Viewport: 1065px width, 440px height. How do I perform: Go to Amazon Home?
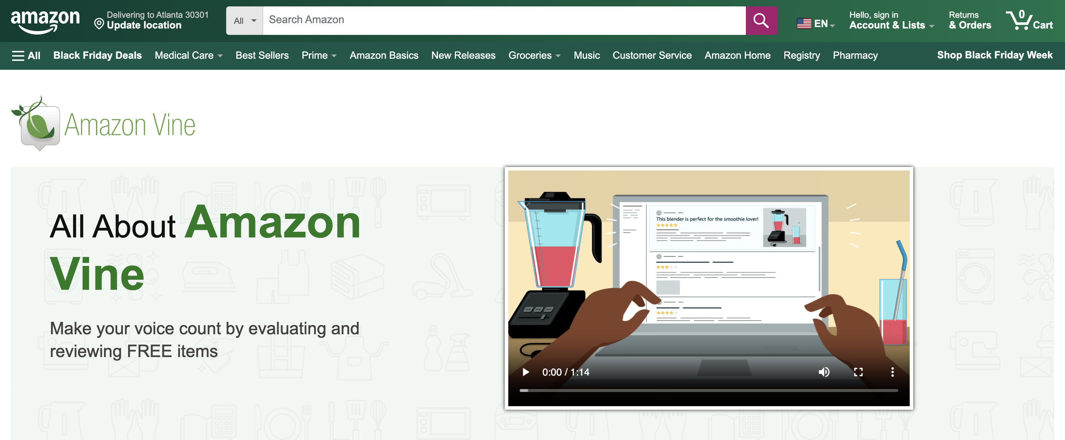click(737, 56)
